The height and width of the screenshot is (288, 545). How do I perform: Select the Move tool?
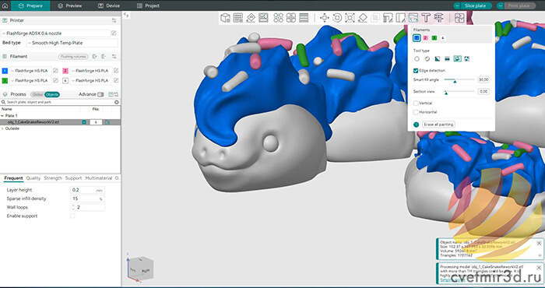pyautogui.click(x=325, y=18)
